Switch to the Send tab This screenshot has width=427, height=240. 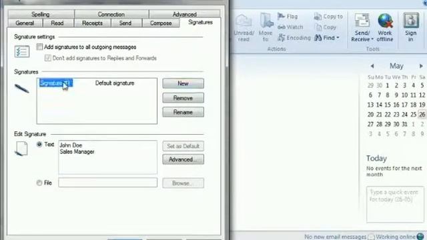125,23
